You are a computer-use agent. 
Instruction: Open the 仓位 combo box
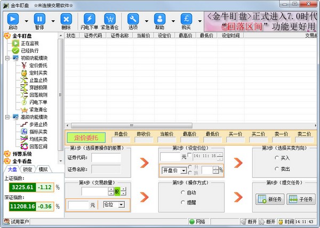[x=114, y=205]
